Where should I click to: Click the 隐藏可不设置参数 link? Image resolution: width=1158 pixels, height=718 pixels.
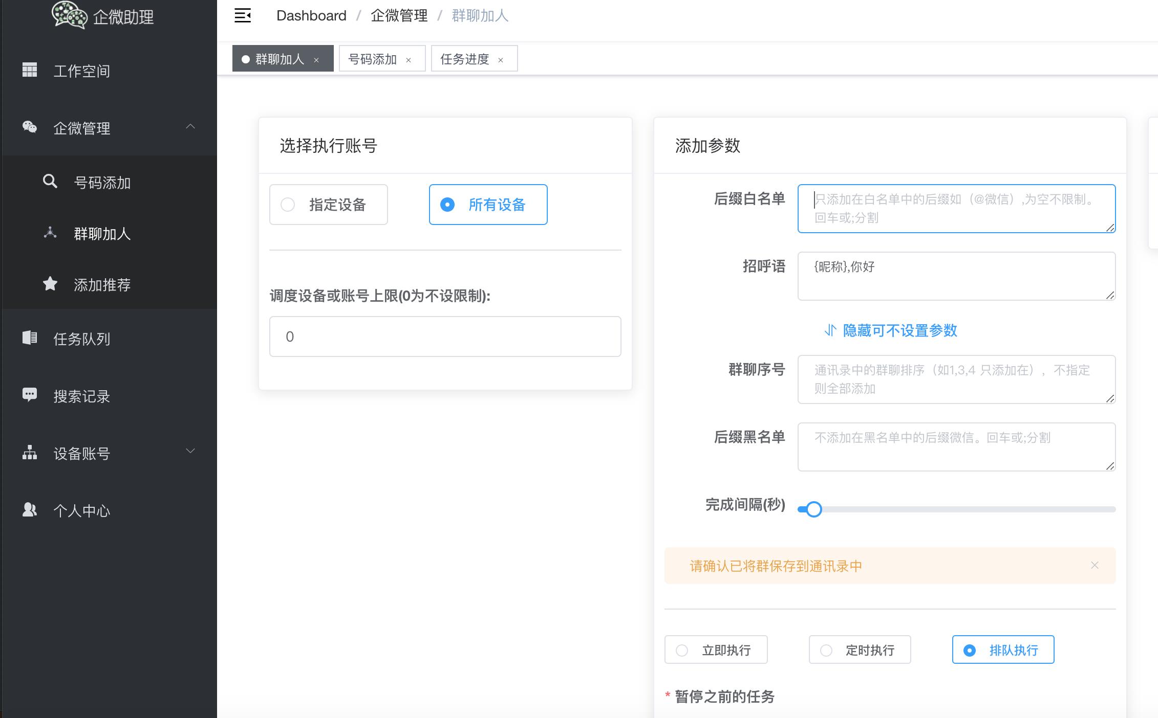[x=900, y=330]
